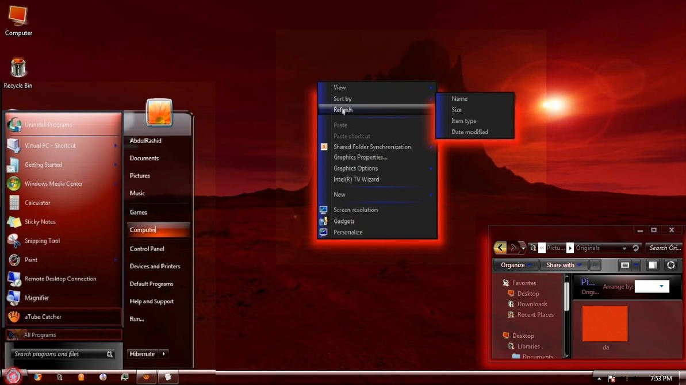Expand Paint jump list arrow
The width and height of the screenshot is (686, 385).
116,260
